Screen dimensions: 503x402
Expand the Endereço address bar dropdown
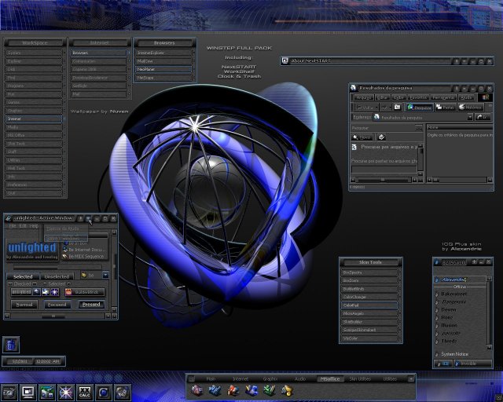pos(469,117)
